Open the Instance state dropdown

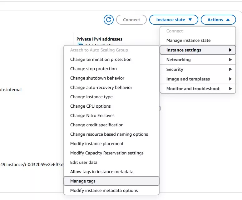[x=174, y=20]
